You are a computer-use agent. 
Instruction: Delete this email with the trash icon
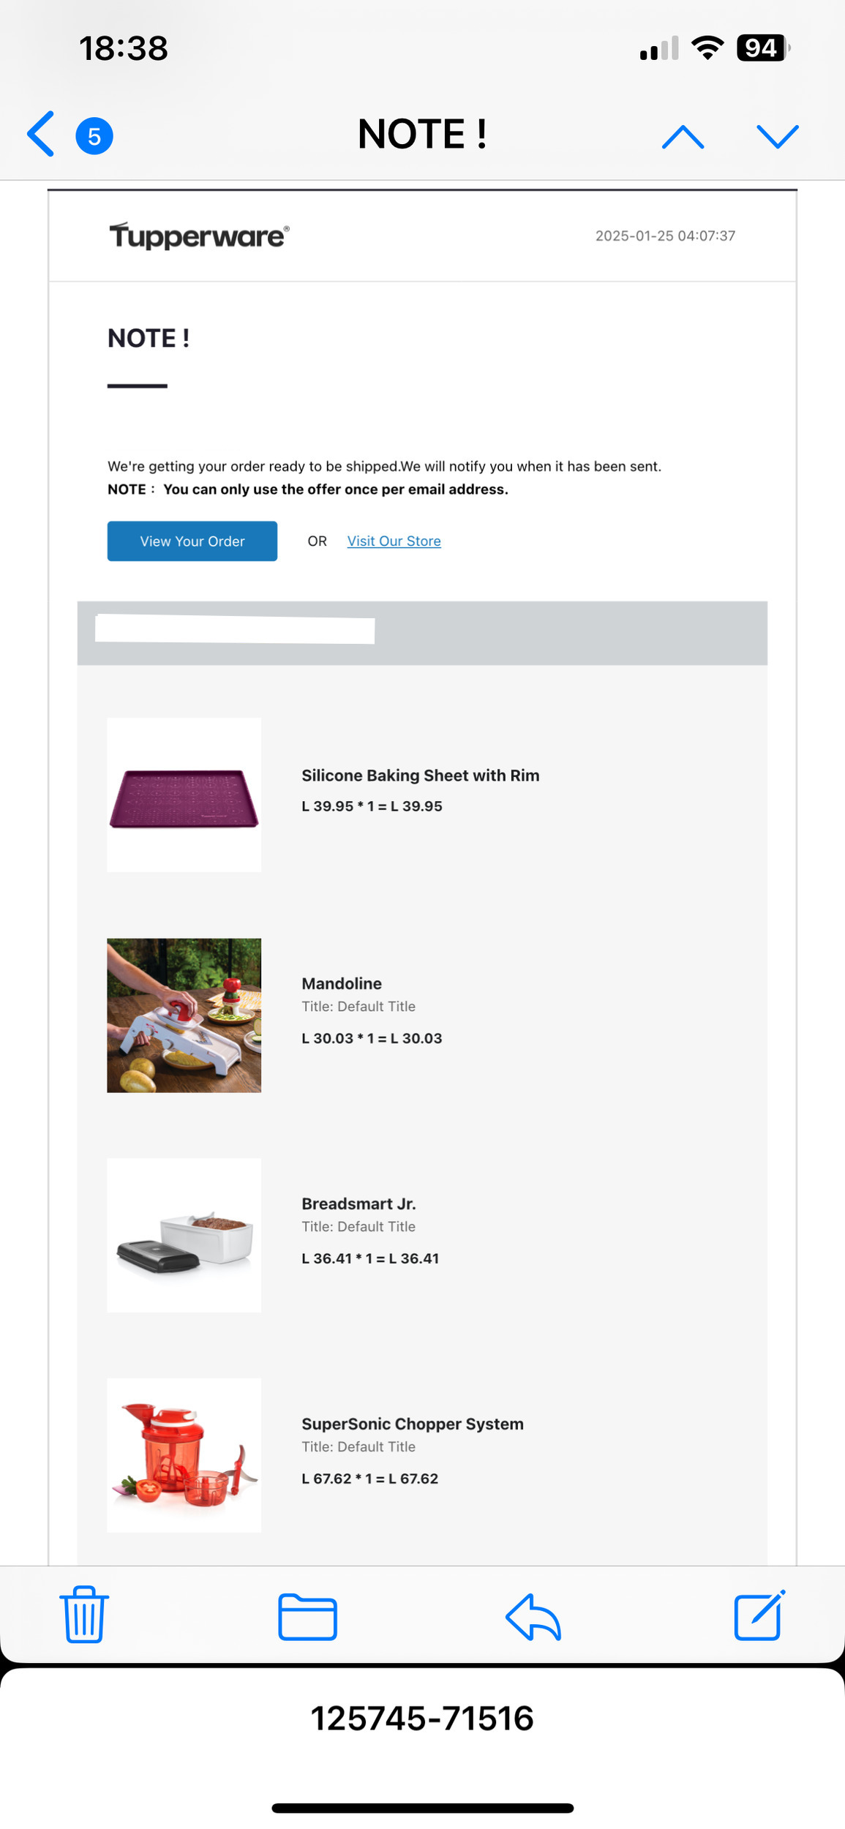point(84,1615)
